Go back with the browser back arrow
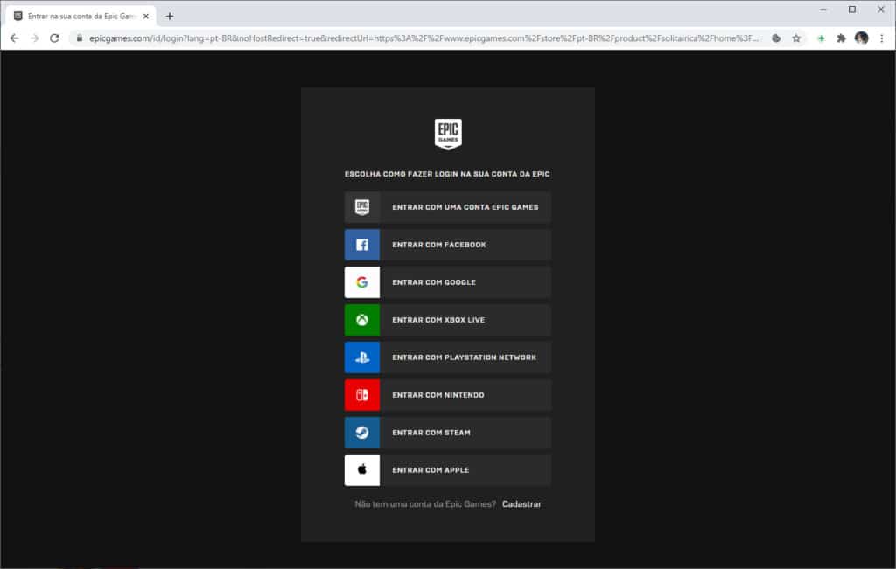896x569 pixels. pos(14,38)
